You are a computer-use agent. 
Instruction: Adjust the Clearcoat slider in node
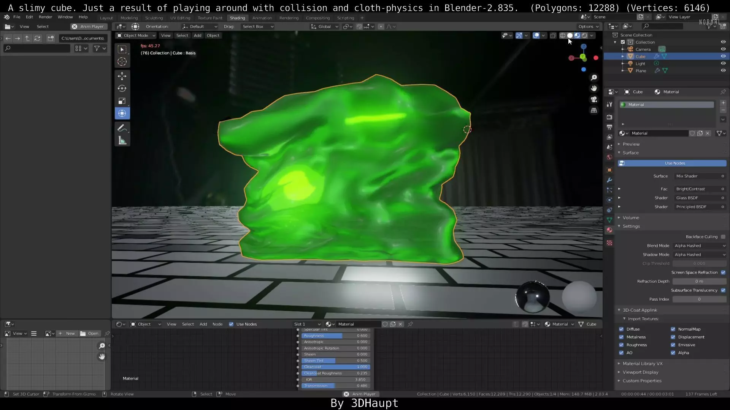coord(336,367)
